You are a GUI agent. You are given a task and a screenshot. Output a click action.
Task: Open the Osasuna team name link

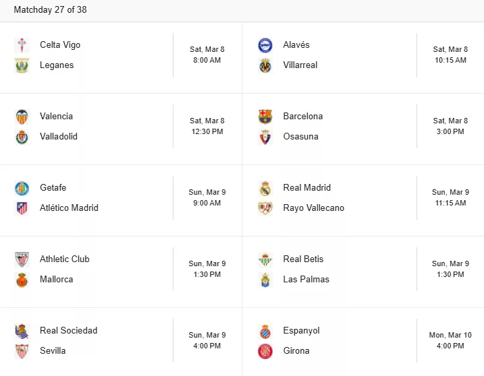(x=300, y=137)
